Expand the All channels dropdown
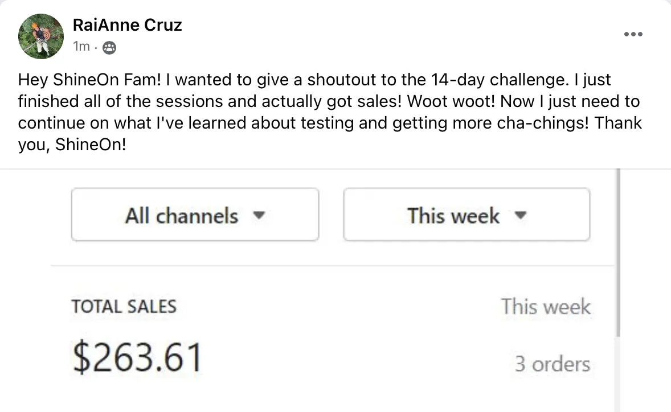The image size is (671, 412). [195, 215]
